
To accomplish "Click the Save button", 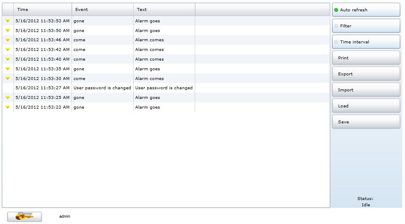I will [x=366, y=122].
